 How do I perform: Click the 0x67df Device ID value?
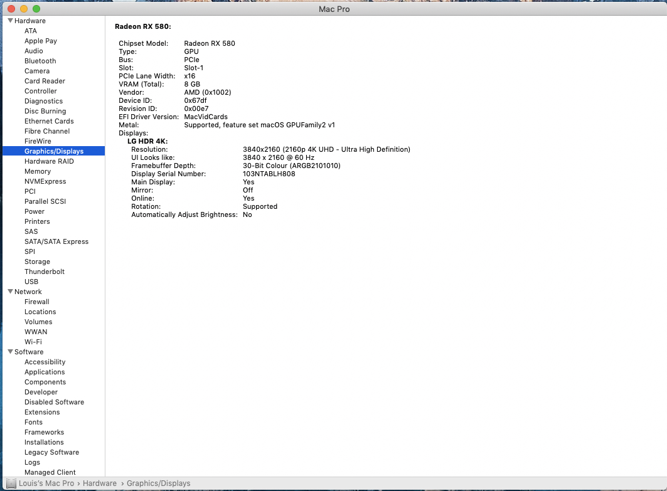[195, 100]
